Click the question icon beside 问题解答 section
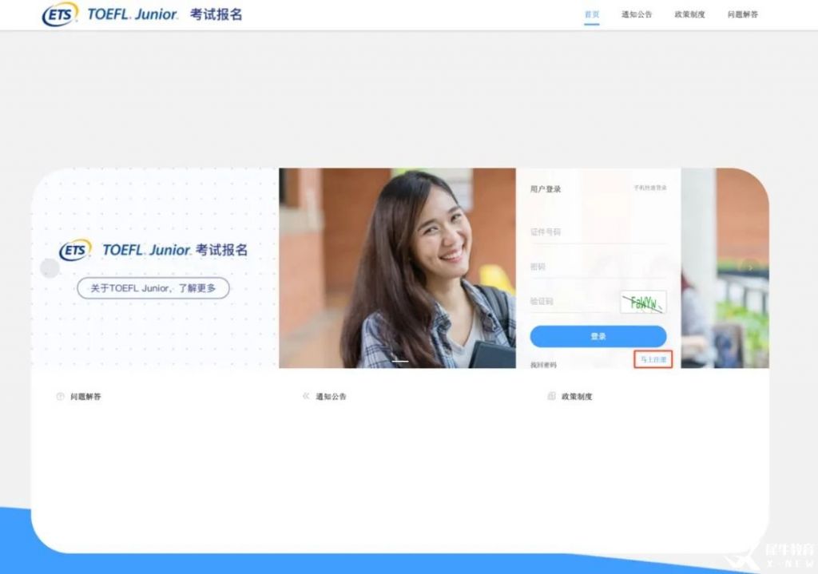This screenshot has height=574, width=818. click(x=60, y=397)
